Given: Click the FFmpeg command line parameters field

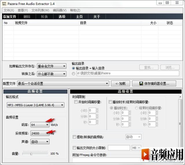Looking at the screenshot, I should [107, 160].
